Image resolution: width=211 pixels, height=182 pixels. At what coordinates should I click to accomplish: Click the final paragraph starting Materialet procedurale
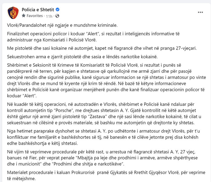point(106,175)
